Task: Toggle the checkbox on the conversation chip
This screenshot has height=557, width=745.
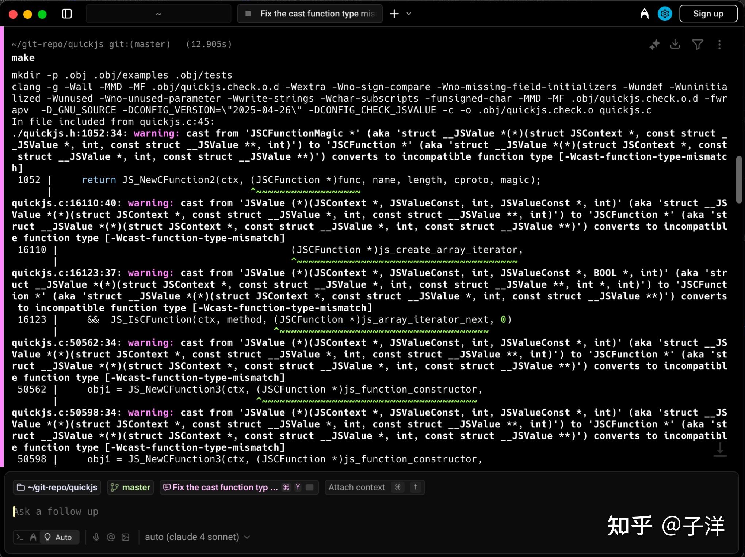Action: coord(309,487)
